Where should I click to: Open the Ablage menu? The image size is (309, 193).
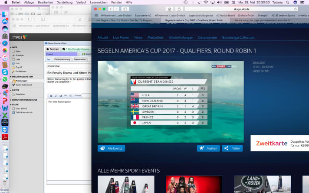(x=29, y=2)
